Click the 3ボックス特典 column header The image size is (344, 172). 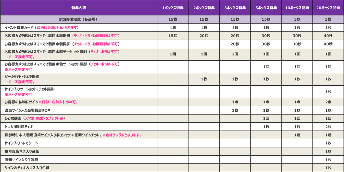click(235, 8)
